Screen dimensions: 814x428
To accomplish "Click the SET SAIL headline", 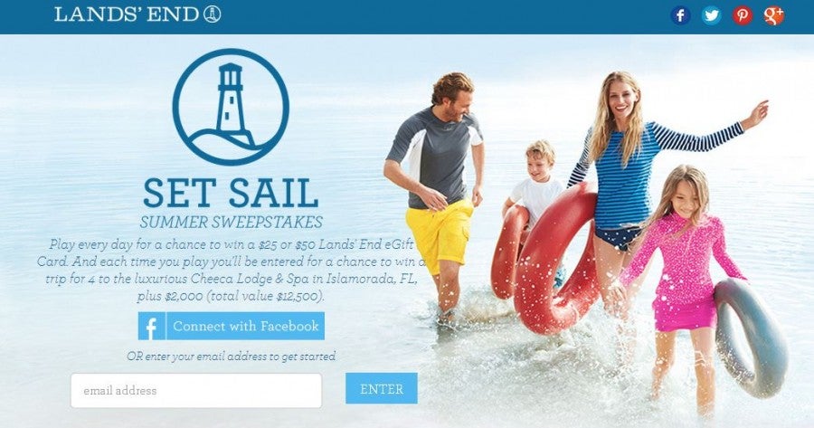I will pyautogui.click(x=231, y=193).
